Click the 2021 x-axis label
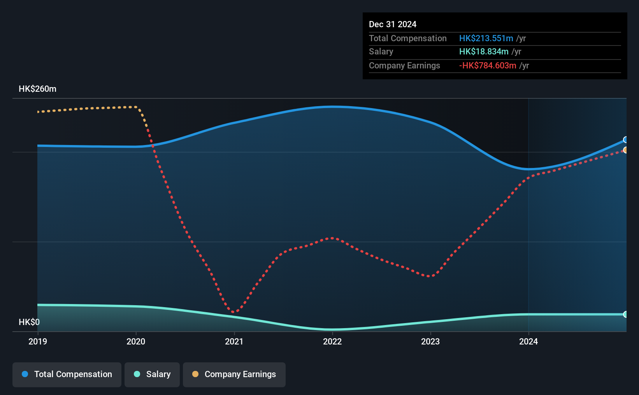Viewport: 639px width, 395px height. pos(234,341)
